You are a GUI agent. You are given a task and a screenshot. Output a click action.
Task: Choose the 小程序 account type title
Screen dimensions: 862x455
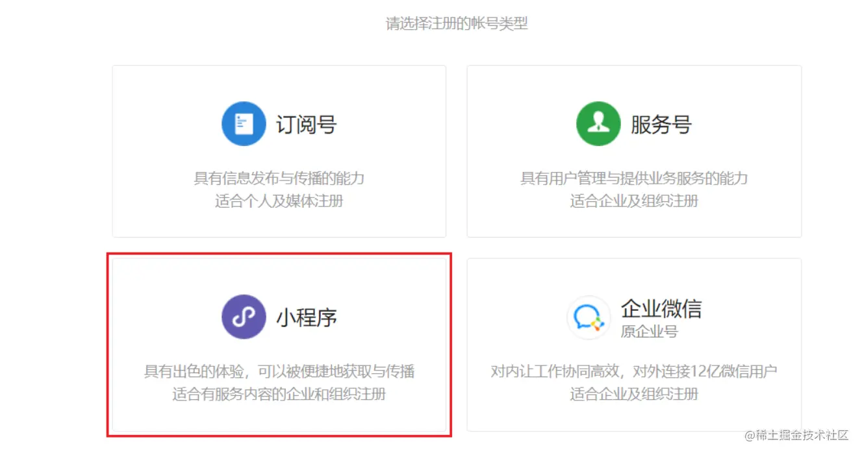(307, 317)
